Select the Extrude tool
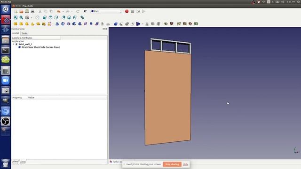Screen dimensions: 301x169 coord(57,24)
